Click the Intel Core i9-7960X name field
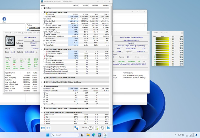The image size is (200, 138). (x=29, y=37)
